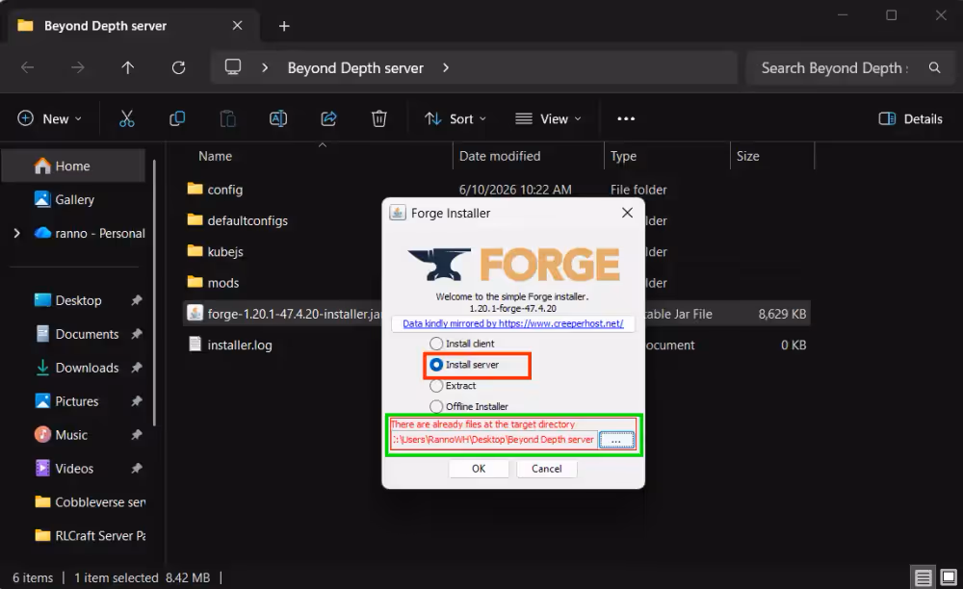Click OK in the Forge Installer
Image resolution: width=963 pixels, height=589 pixels.
click(x=479, y=469)
